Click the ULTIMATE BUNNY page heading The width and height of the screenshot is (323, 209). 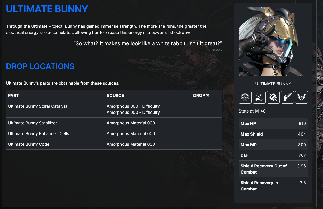click(x=47, y=9)
